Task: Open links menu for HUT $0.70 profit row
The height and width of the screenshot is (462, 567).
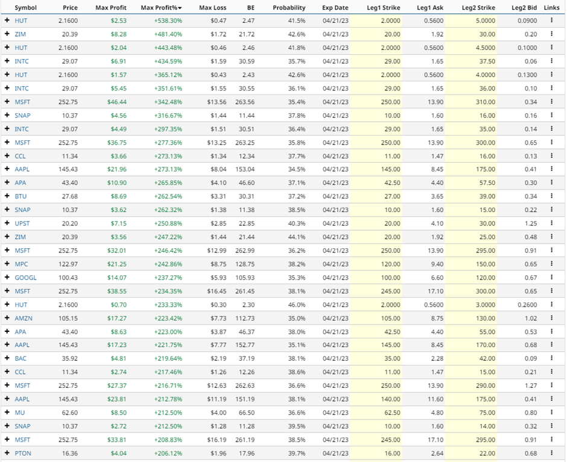Action: click(551, 305)
